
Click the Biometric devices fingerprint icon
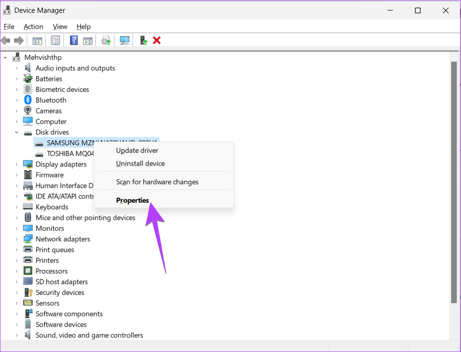(28, 89)
